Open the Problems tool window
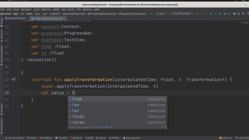This screenshot has height=140, width=249. click(46, 138)
